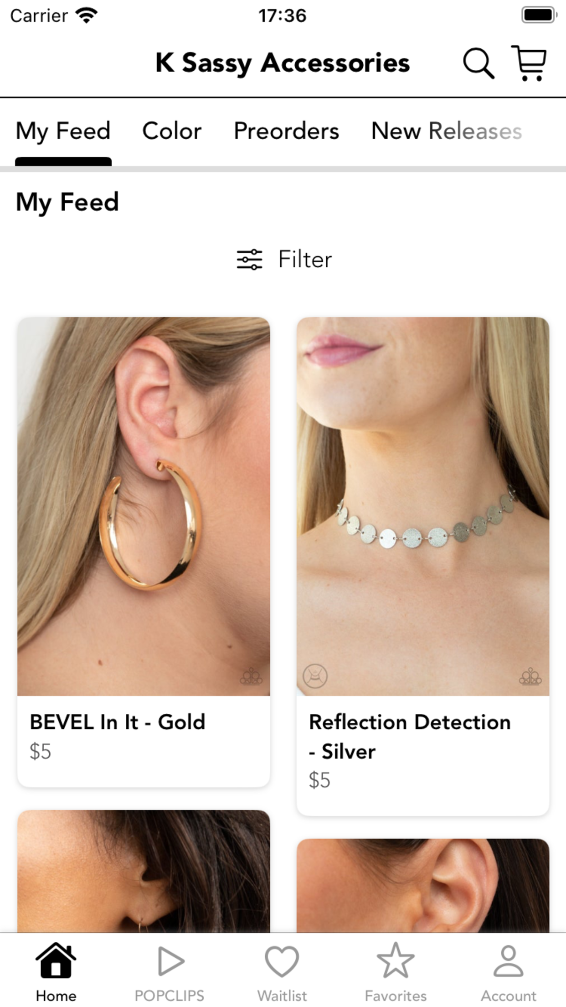Tap the Filter sliders icon
Viewport: 566px width, 1007px height.
point(249,260)
